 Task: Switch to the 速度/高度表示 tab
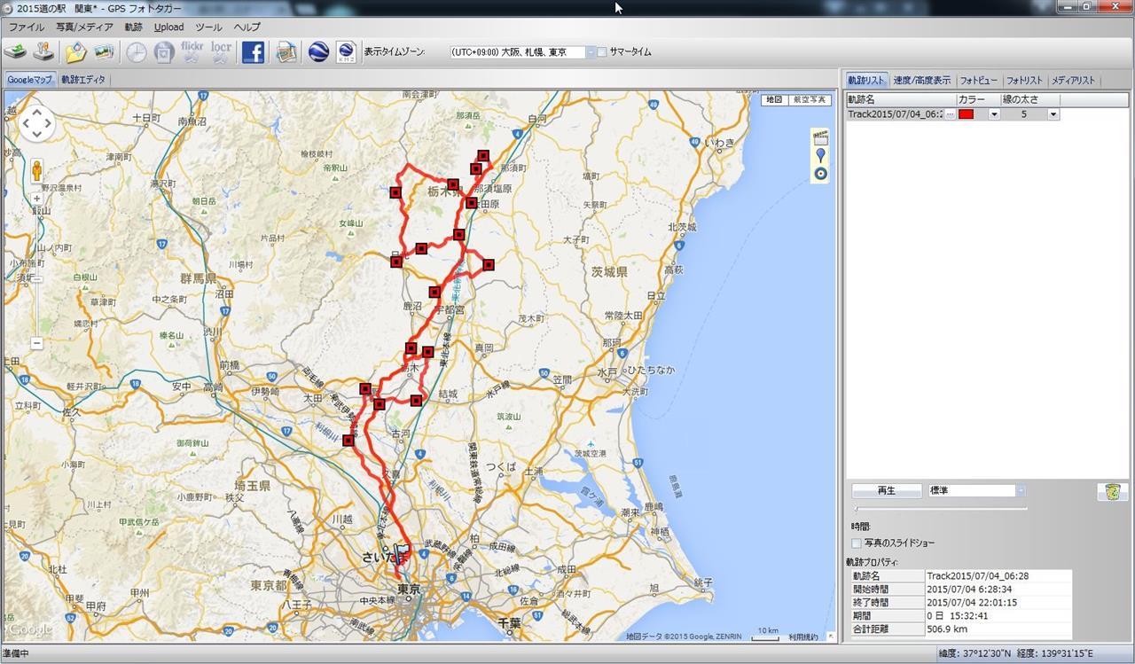[x=922, y=80]
